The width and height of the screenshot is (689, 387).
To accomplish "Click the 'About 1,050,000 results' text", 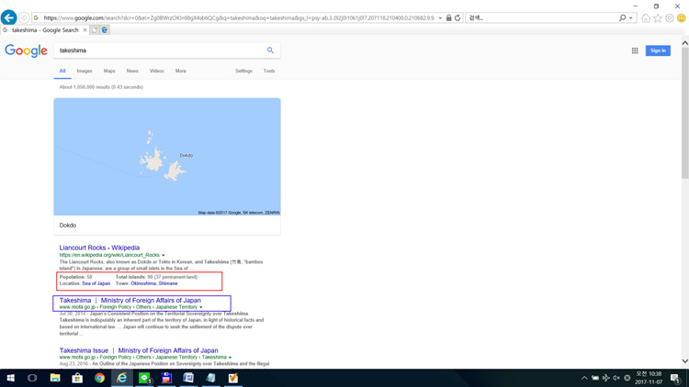I will [101, 87].
